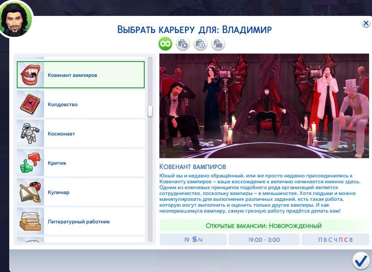Click the Ковенант вампиров heading above description
372x272 pixels.
point(193,167)
